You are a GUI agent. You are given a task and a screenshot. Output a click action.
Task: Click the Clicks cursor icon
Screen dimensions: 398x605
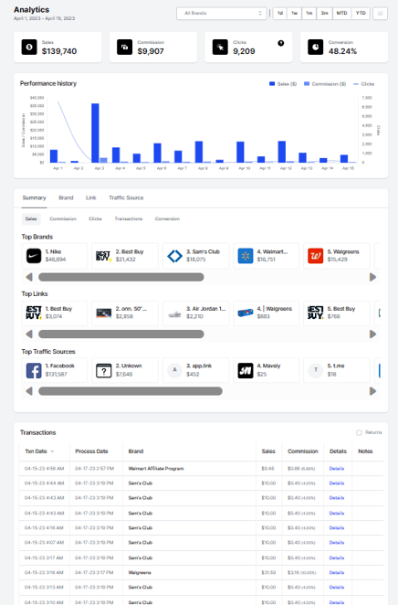[220, 48]
